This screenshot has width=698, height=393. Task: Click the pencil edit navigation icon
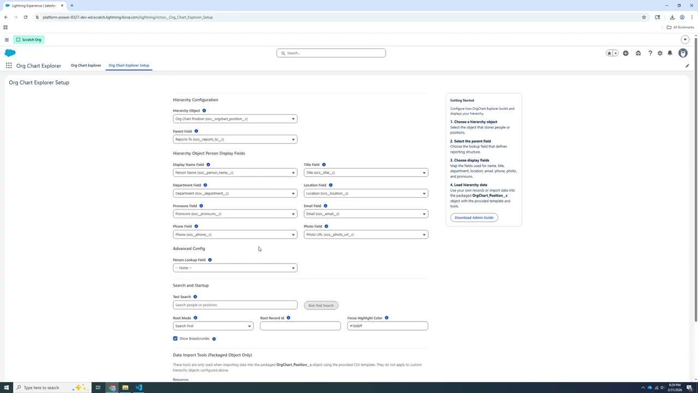click(x=687, y=65)
